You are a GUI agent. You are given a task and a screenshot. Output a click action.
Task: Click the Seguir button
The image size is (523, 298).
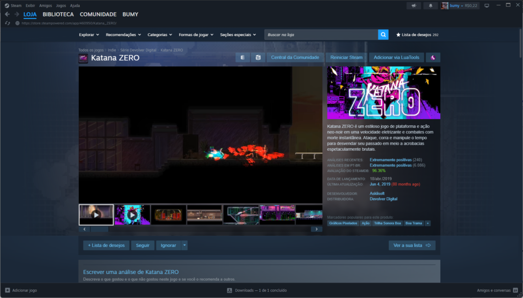(142, 246)
